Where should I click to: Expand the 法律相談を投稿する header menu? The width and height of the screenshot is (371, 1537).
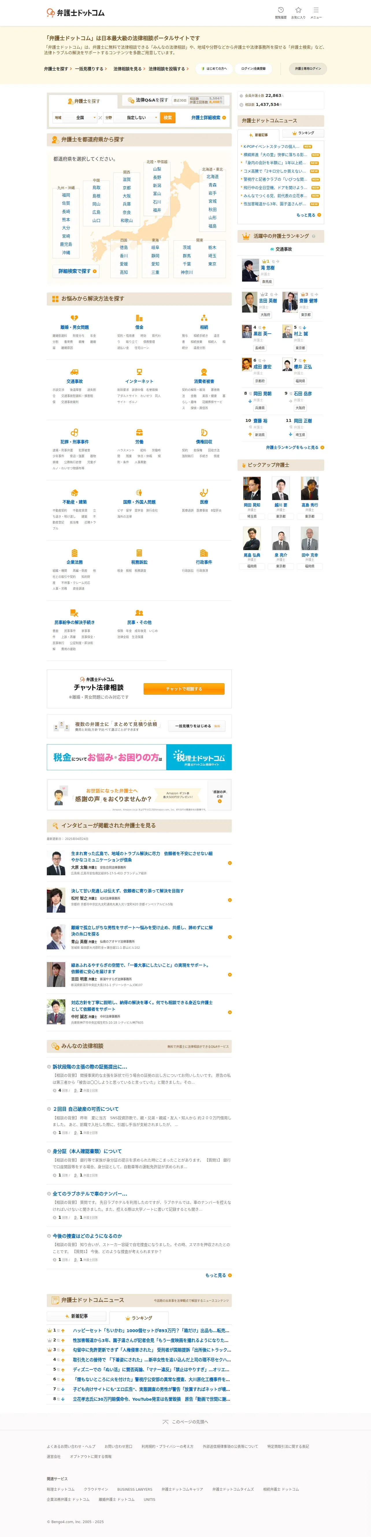click(168, 69)
